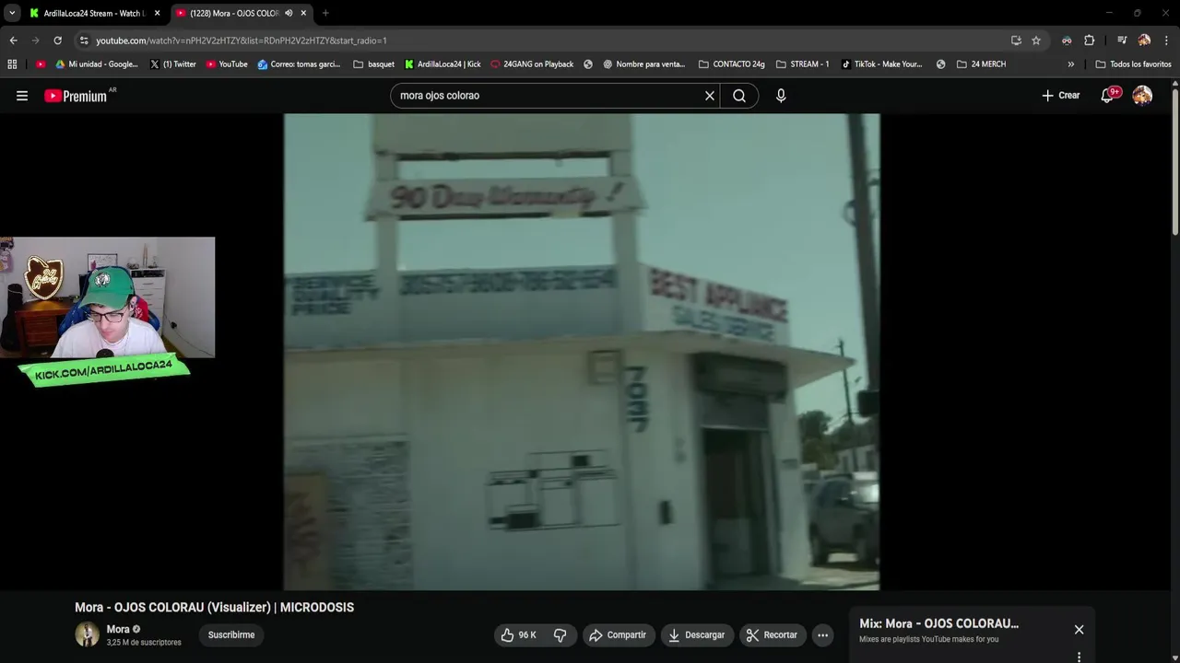Open the Todos los favoritos folder
The height and width of the screenshot is (663, 1180).
tap(1133, 64)
